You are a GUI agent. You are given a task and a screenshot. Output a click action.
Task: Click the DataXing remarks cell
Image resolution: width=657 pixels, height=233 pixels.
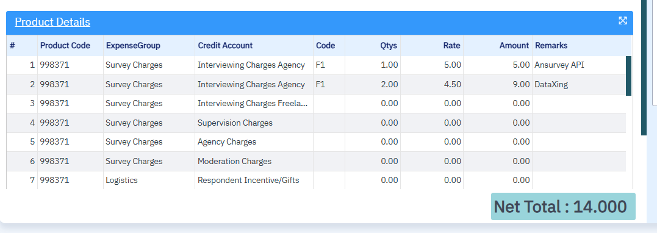[579, 84]
